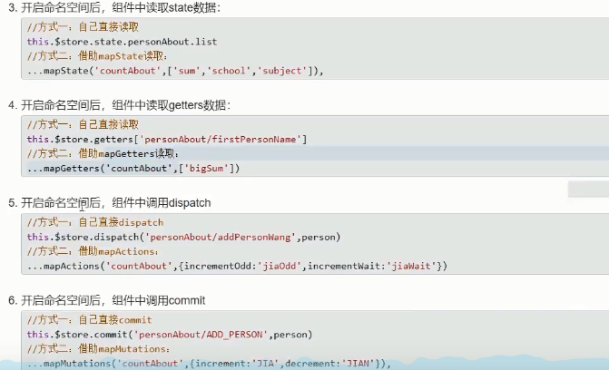Viewport: 609px width, 370px height.
Task: Click heading '4. 开启命名空间后，组件中读取getters数据'
Action: pos(119,105)
